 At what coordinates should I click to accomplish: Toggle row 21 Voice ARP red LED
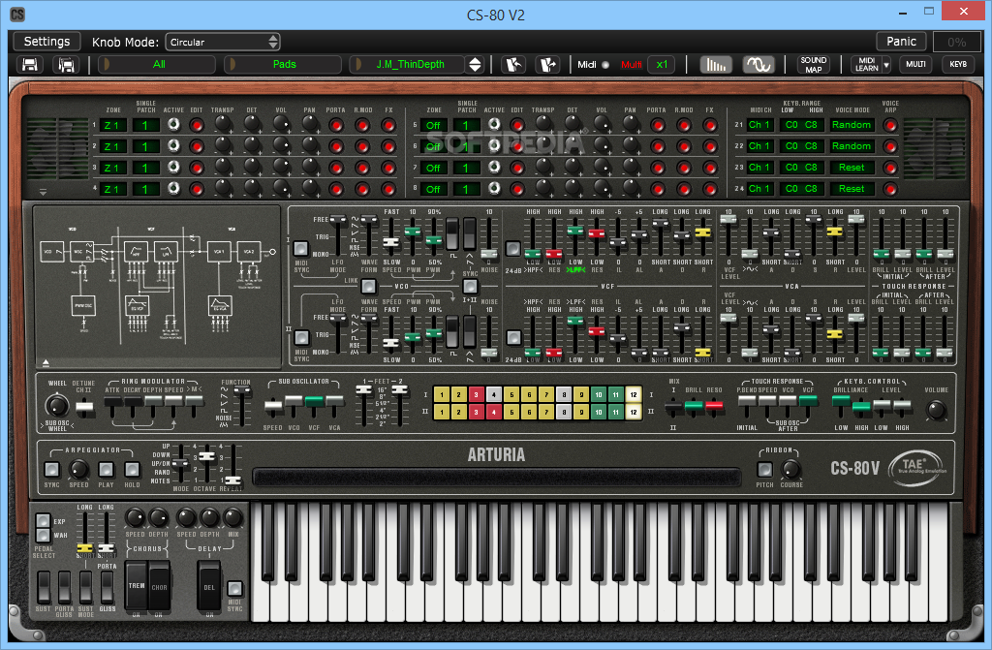pos(890,125)
